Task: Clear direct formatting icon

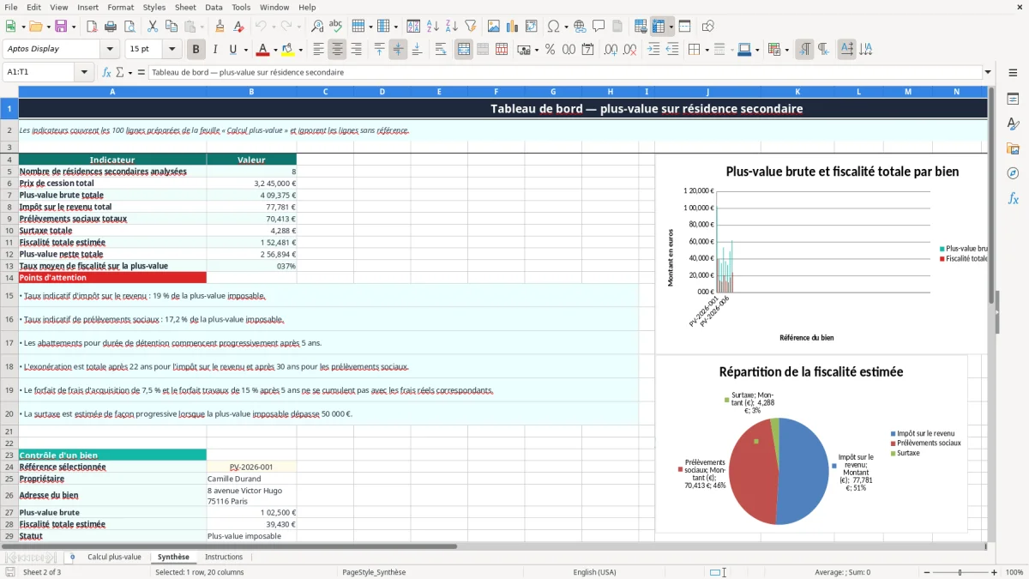Action: point(238,27)
